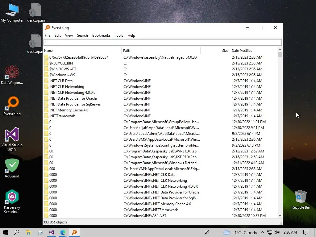Viewport: 316px width, 237px height.
Task: Click folder icon of .NETFramework row
Action: point(46,116)
